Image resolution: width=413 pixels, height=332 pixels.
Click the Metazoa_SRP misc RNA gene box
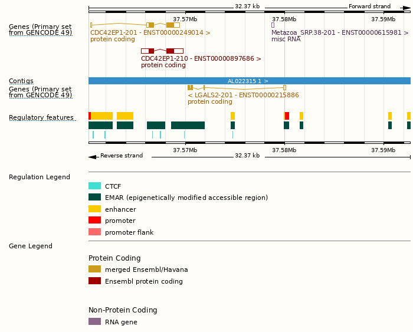click(273, 25)
